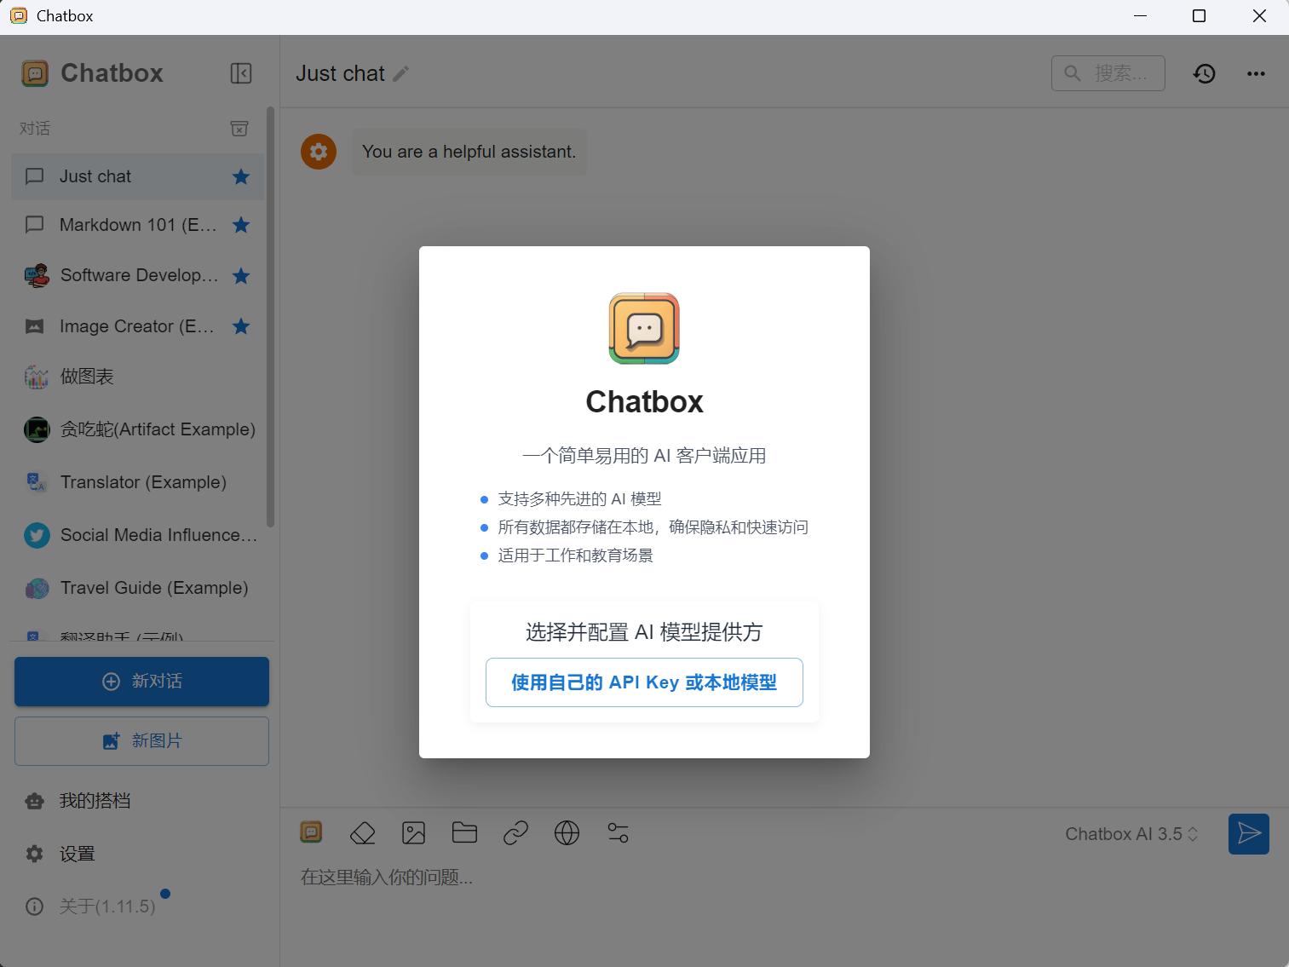Select 贪吃蛇(Artifact Example) conversation
1289x967 pixels.
click(x=138, y=429)
